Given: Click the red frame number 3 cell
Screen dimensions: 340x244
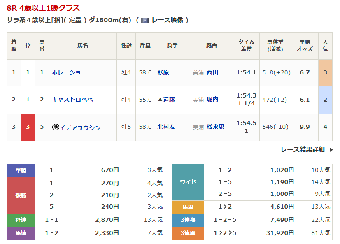Looking at the screenshot, I should [28, 127].
